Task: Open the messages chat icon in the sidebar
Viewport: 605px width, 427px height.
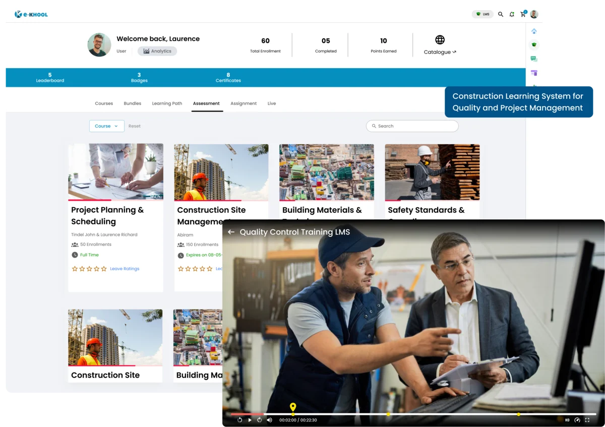Action: [534, 58]
